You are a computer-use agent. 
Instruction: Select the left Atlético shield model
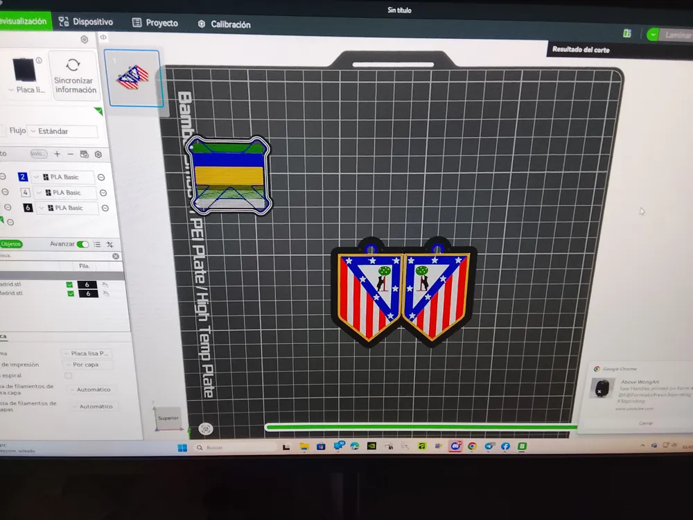coord(369,293)
